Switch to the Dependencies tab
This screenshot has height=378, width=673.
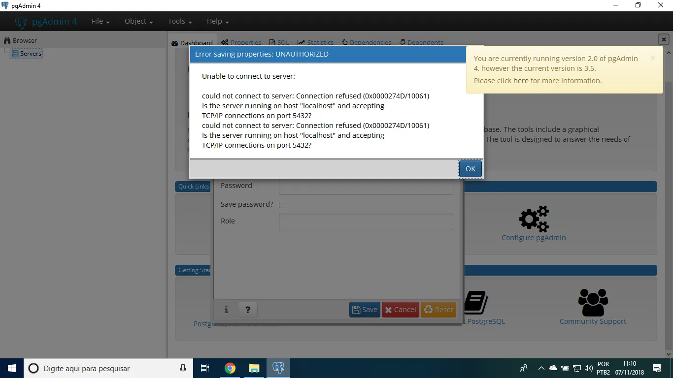coord(367,42)
